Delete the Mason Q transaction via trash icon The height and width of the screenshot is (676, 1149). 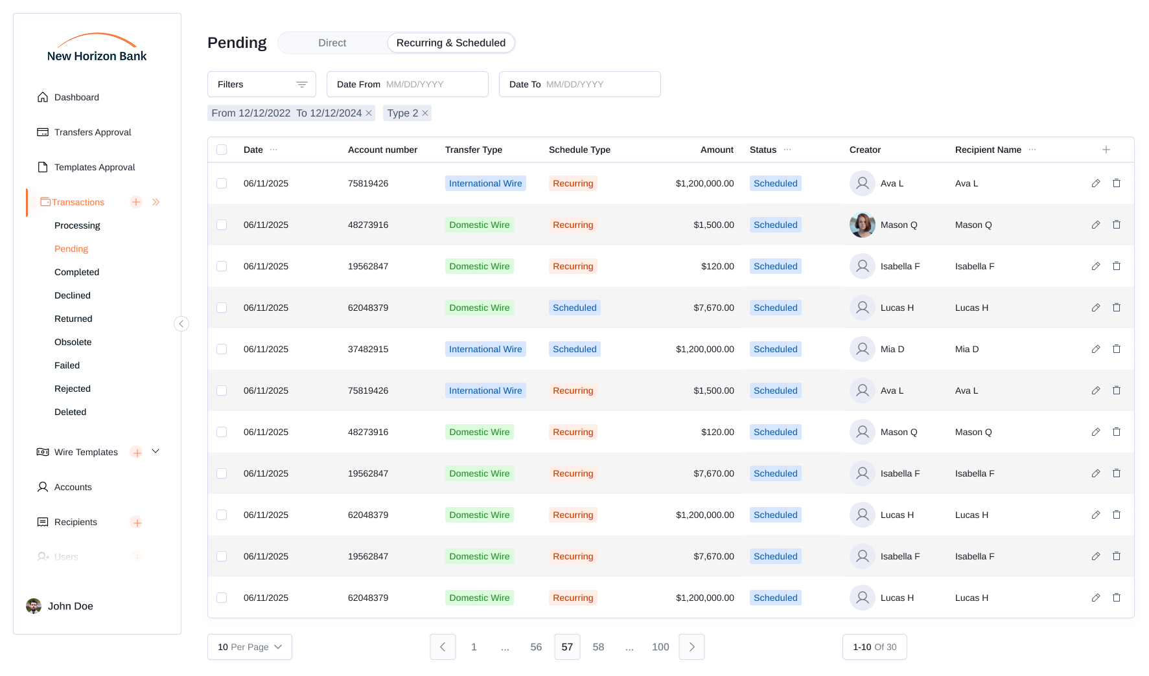[1117, 225]
